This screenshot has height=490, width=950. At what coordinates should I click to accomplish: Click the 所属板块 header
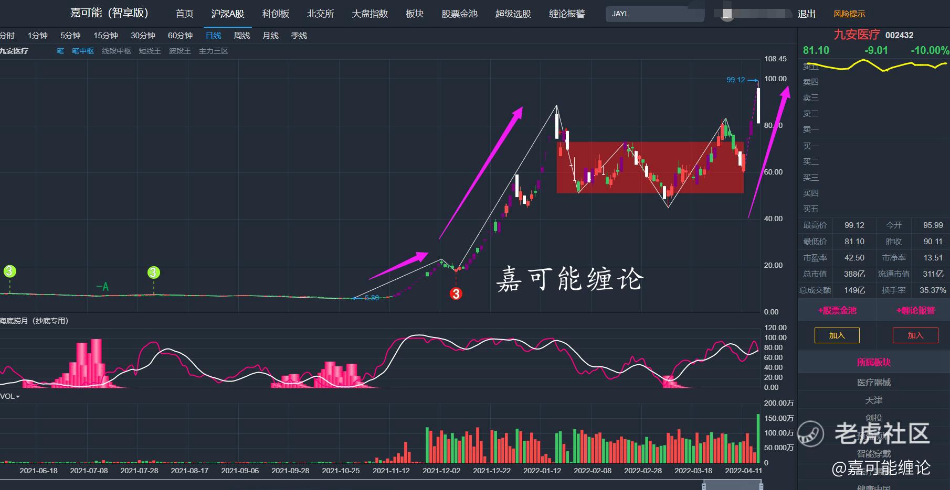click(874, 362)
